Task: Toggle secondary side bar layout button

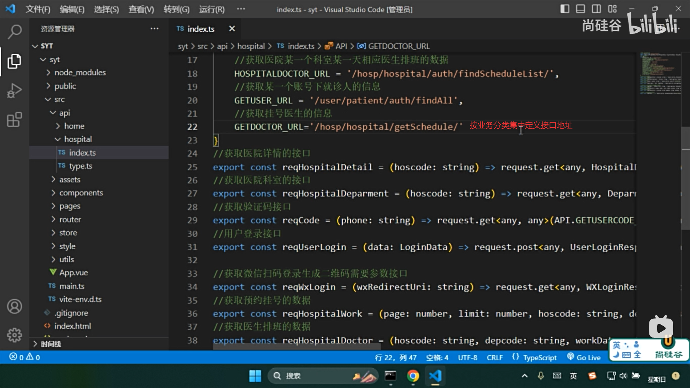Action: tap(596, 9)
